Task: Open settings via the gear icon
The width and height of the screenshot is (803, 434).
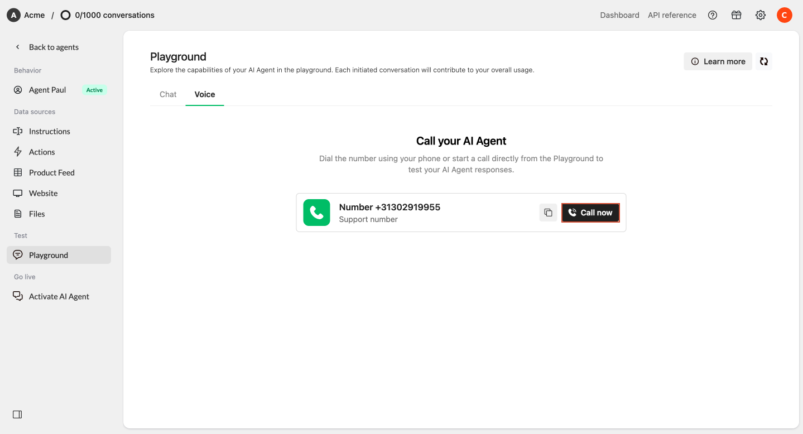Action: click(761, 15)
